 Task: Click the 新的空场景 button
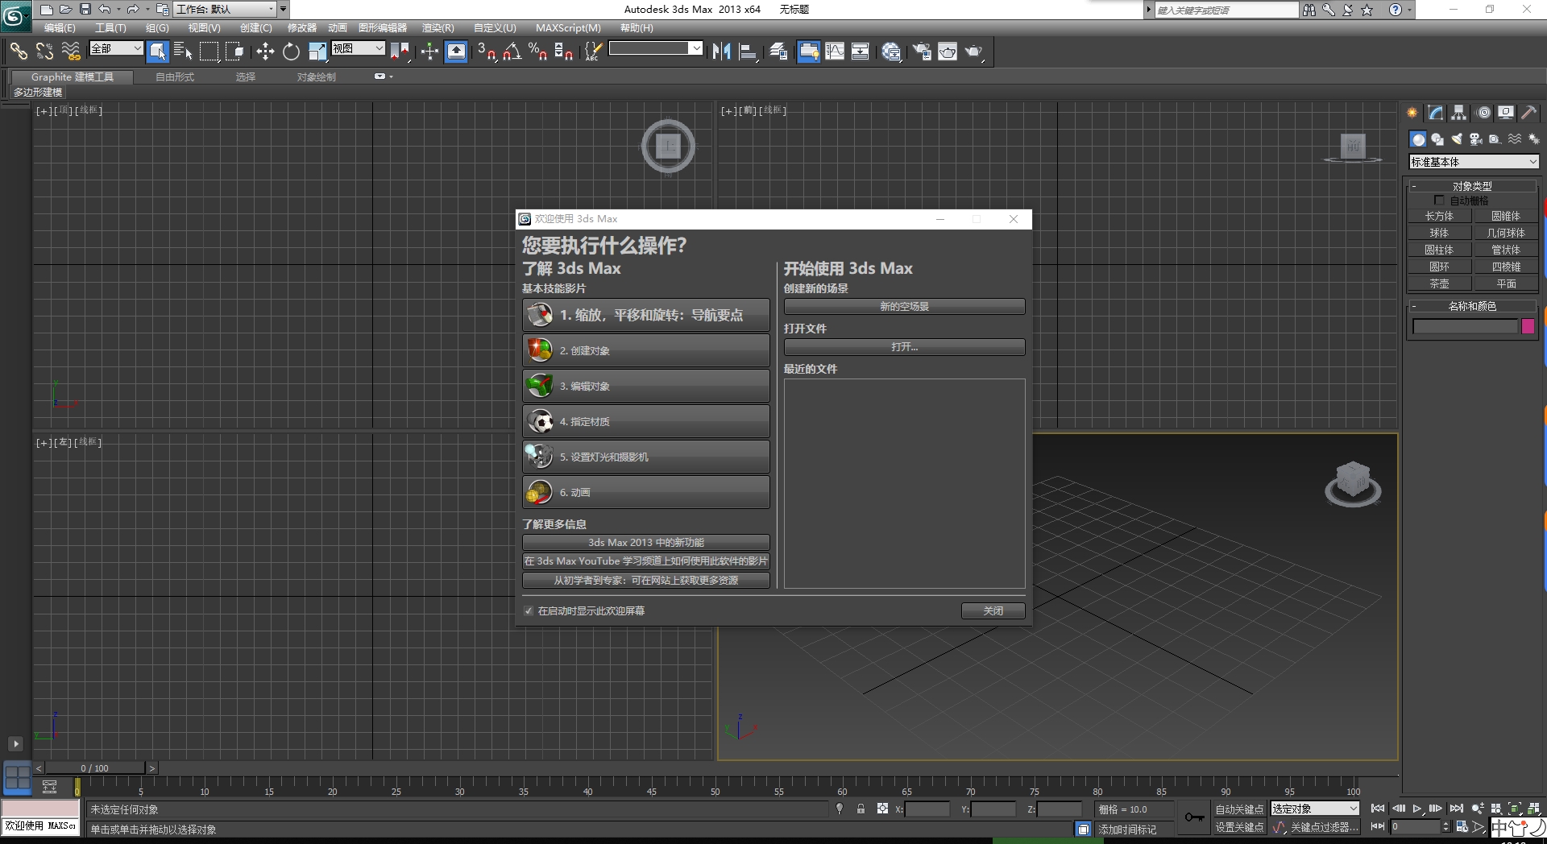904,306
